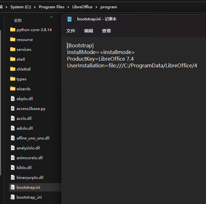
Task: Select the abplo.dll file name
Action: tap(25, 99)
